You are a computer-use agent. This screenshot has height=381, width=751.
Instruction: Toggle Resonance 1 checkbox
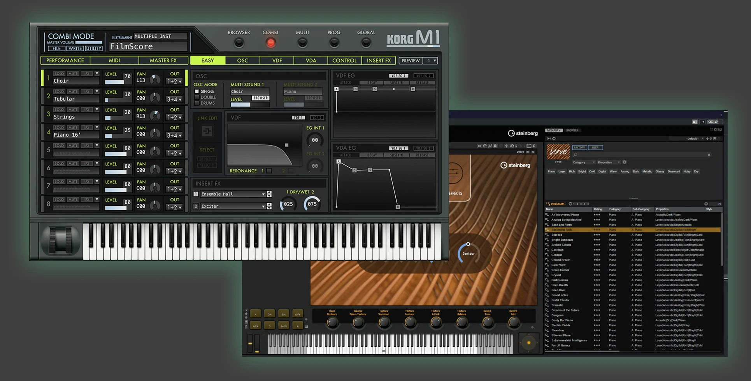pos(269,170)
